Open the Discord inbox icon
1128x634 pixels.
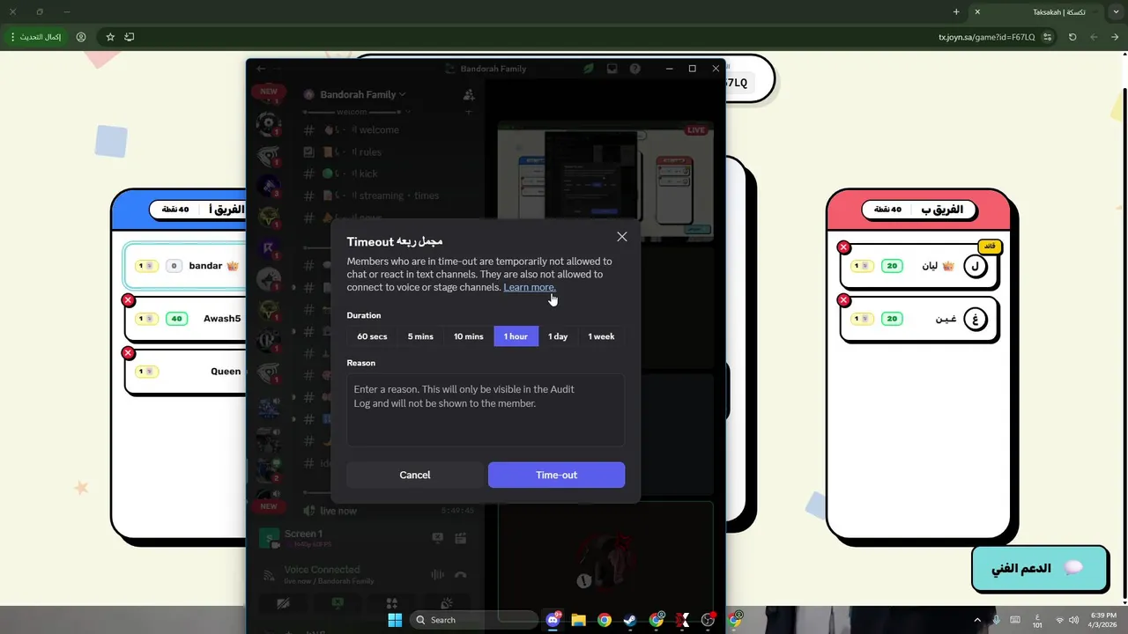(612, 69)
